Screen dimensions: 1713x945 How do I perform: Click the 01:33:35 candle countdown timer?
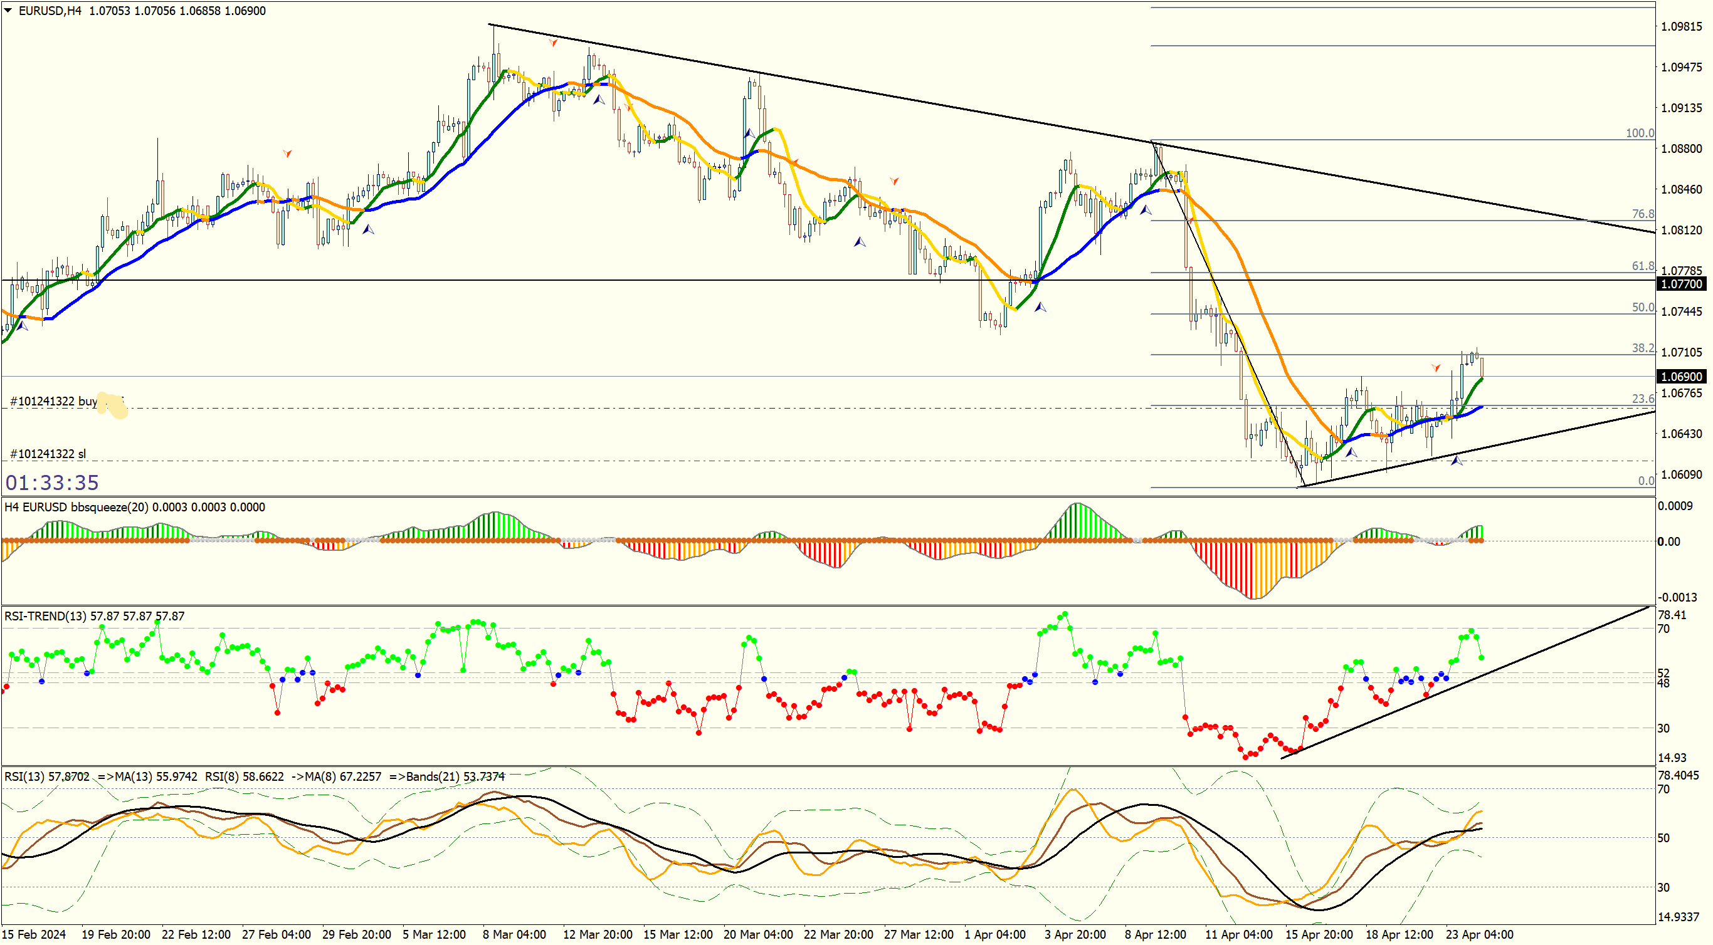coord(52,483)
